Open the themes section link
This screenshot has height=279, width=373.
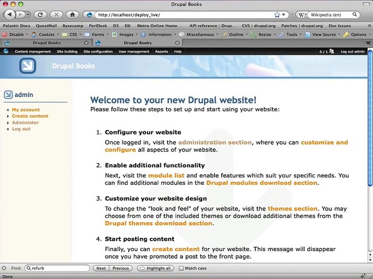(293, 209)
